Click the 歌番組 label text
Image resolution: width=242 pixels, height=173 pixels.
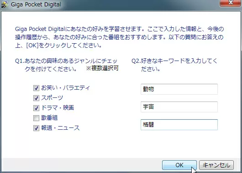tap(49, 118)
